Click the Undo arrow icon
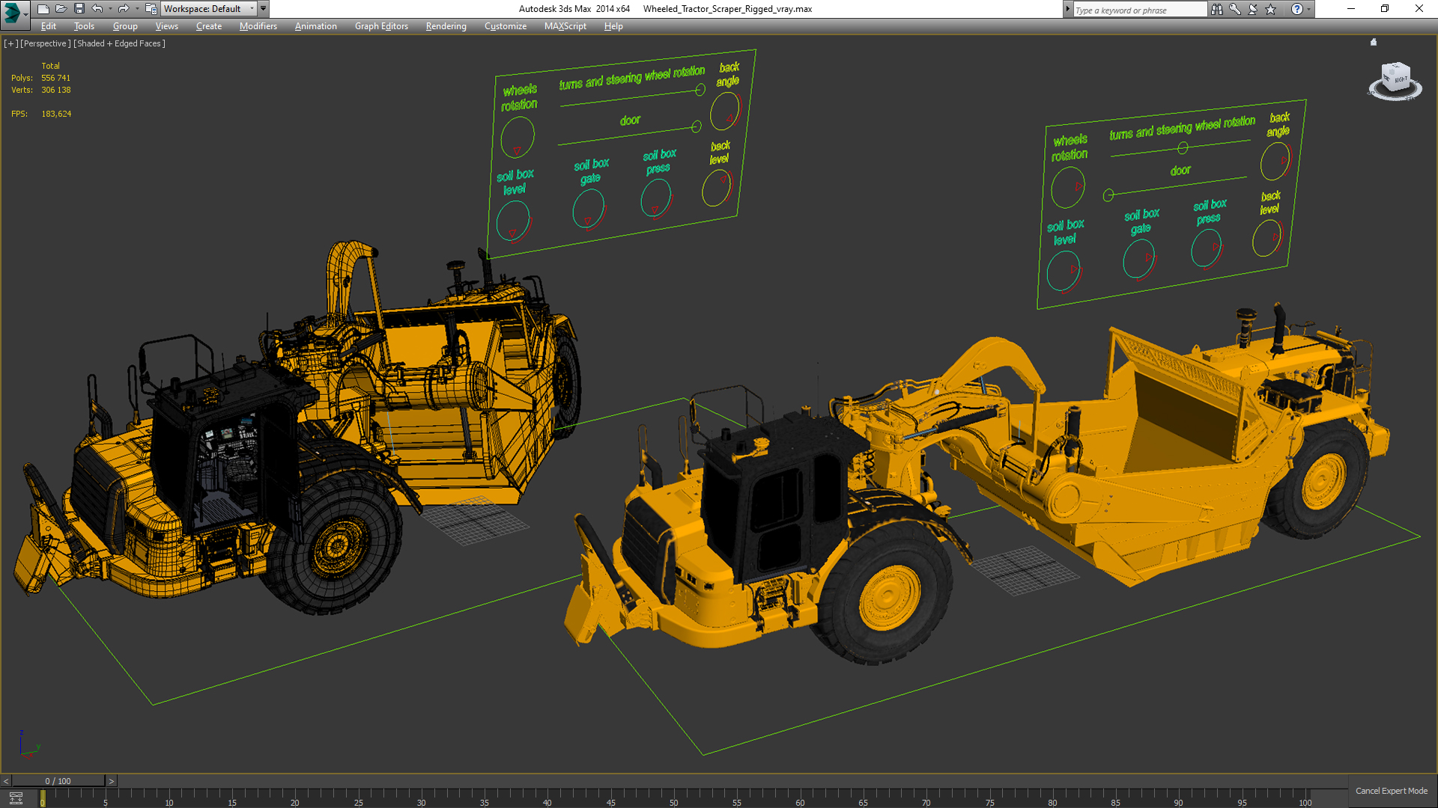The width and height of the screenshot is (1438, 808). pos(97,9)
